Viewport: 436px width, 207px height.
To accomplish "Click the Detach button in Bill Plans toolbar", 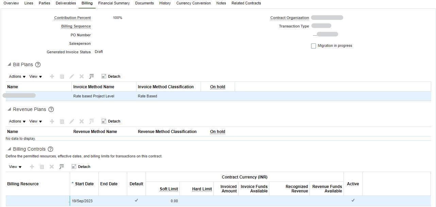I will pos(111,76).
